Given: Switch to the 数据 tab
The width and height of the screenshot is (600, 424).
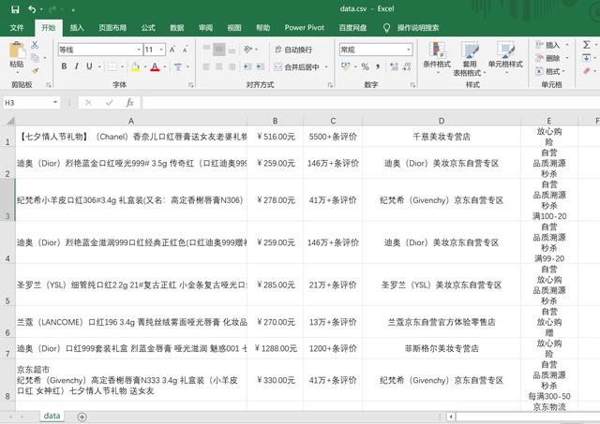Looking at the screenshot, I should tap(177, 27).
